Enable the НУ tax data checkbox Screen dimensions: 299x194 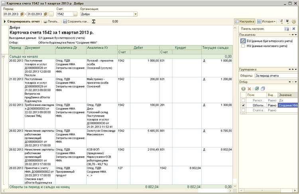click(243, 46)
